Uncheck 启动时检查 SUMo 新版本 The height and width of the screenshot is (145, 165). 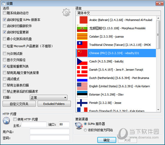[4, 19]
